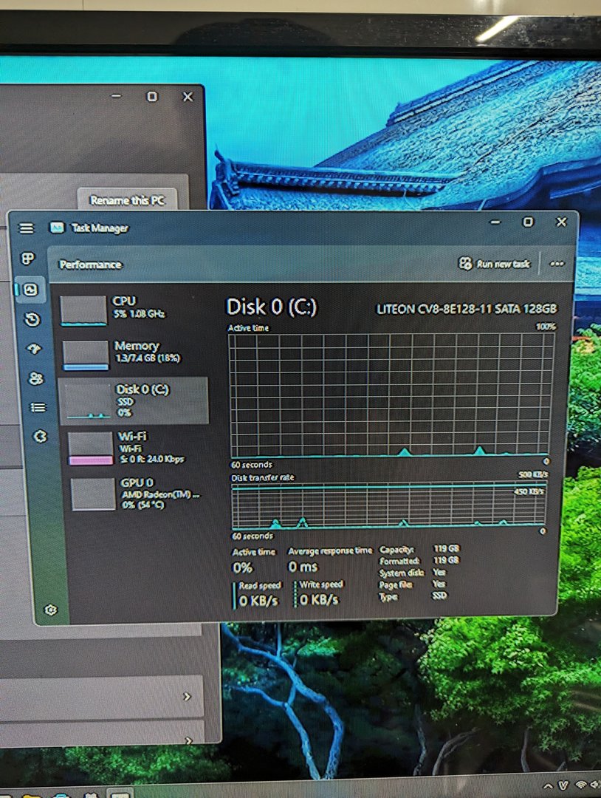The image size is (601, 798).
Task: Open the App history page icon
Action: point(32,319)
